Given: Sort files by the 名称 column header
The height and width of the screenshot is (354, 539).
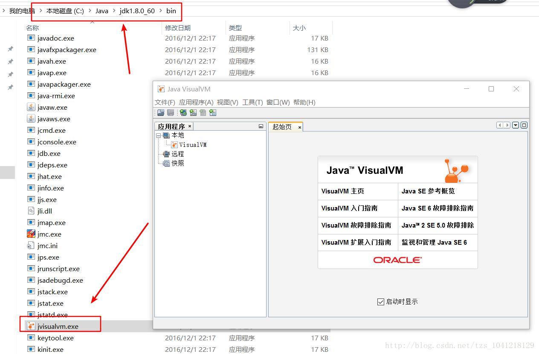Looking at the screenshot, I should click(32, 28).
